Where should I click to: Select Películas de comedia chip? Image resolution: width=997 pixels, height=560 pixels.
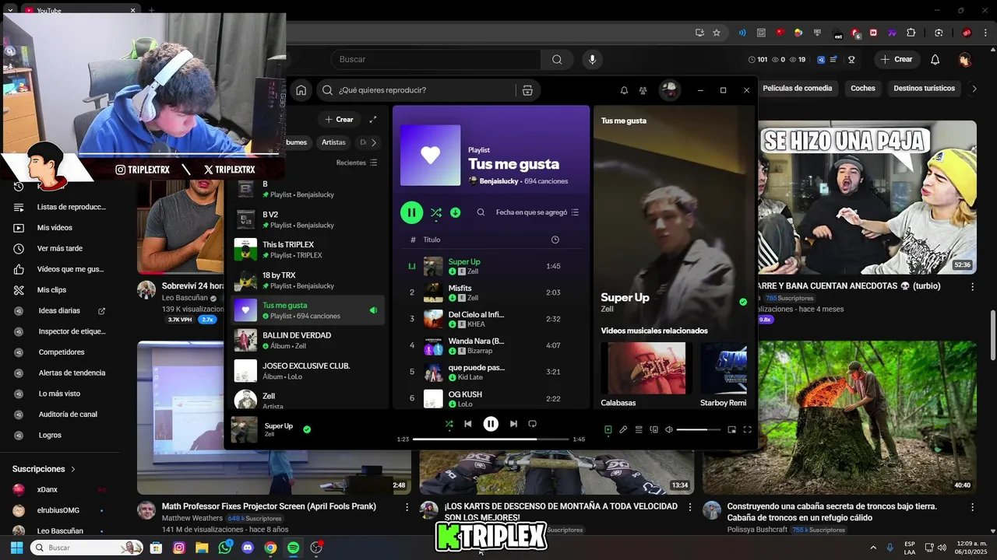coord(797,89)
